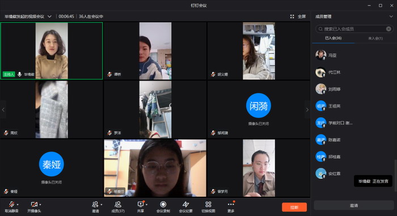This screenshot has height=216, width=397.
Task: Select member 刘雨婷 avatar
Action: coord(321,89)
